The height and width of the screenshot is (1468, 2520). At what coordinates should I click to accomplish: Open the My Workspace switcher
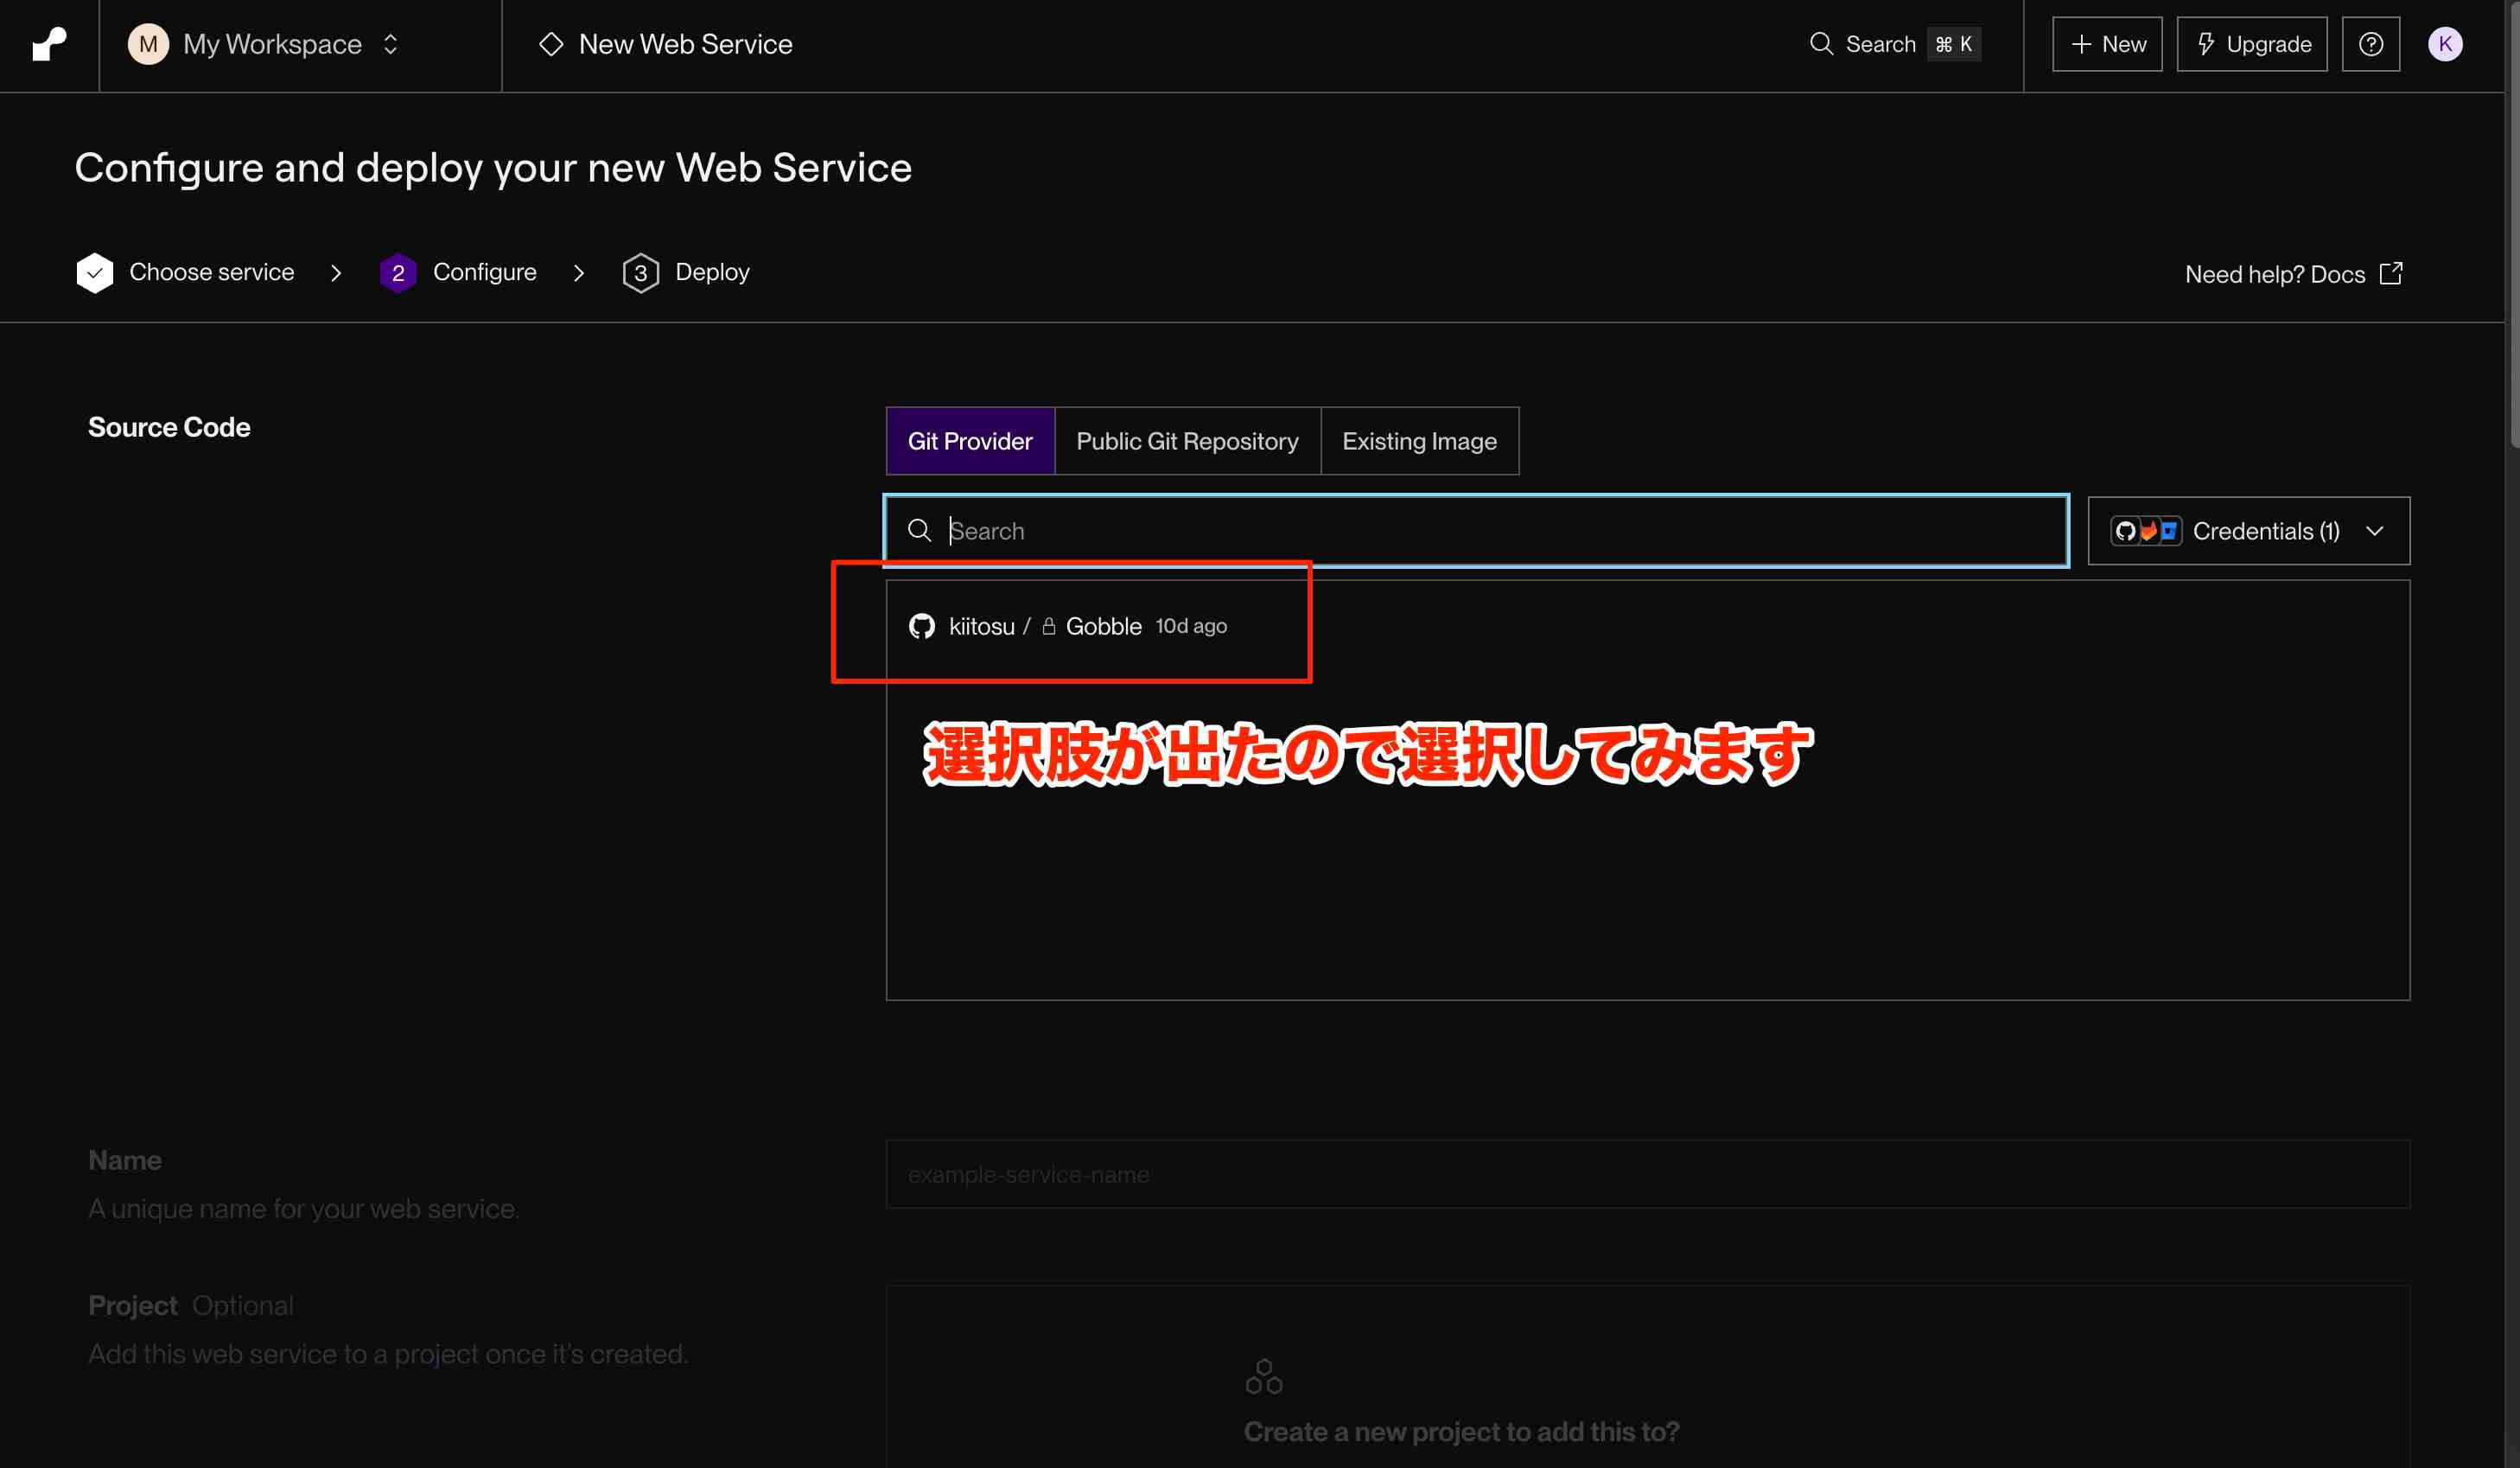pos(272,44)
